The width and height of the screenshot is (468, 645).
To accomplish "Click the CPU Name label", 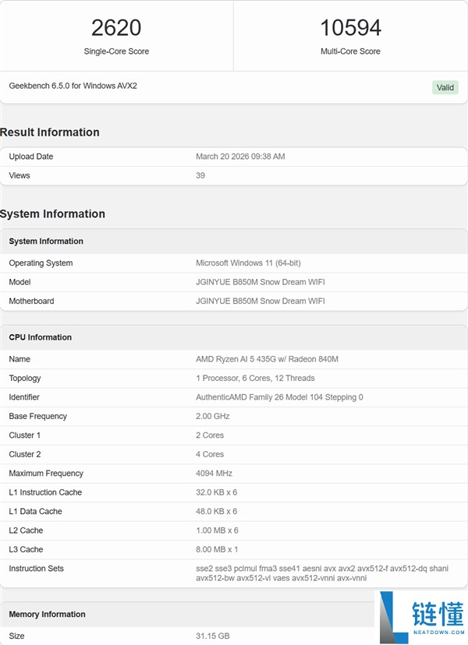I will [19, 358].
